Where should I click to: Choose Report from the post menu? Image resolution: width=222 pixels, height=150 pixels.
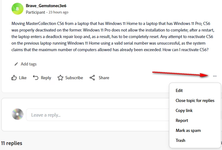tap(182, 121)
